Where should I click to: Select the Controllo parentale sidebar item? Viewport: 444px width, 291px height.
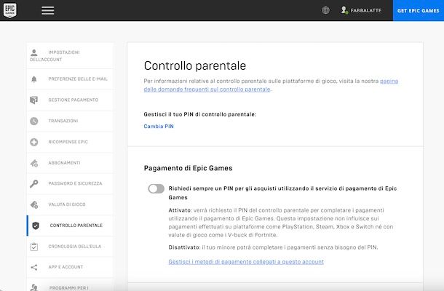(70, 226)
